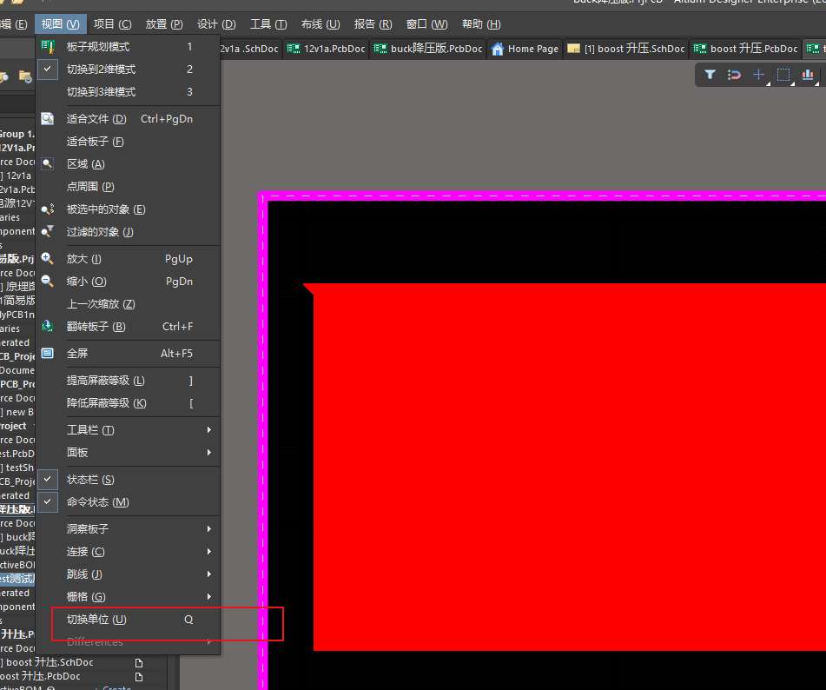Click the Fit Document zoom icon
This screenshot has height=690, width=826.
pos(48,118)
